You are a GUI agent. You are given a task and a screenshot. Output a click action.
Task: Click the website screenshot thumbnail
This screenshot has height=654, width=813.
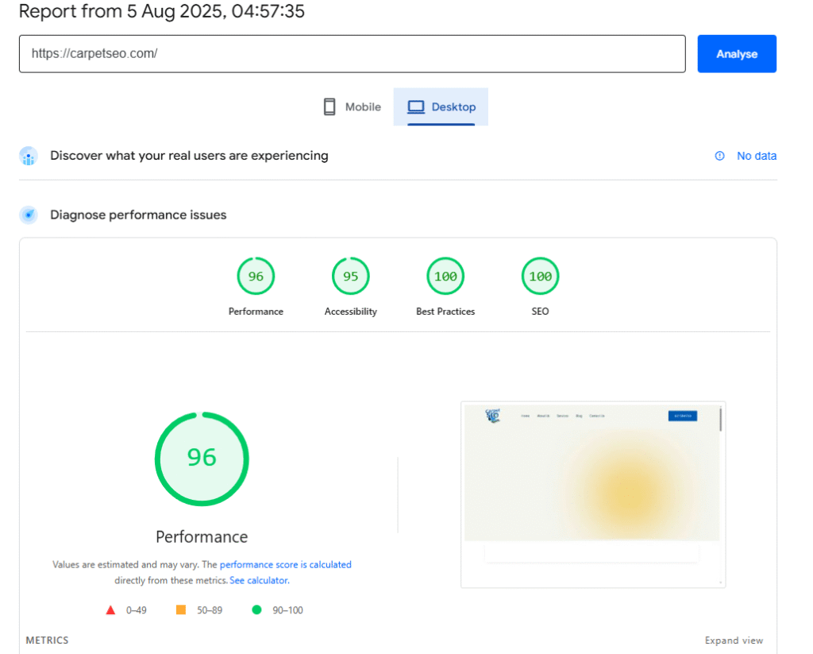click(592, 493)
